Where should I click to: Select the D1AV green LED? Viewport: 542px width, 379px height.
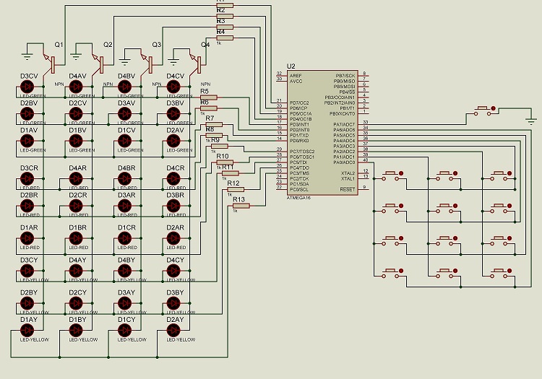pos(27,141)
